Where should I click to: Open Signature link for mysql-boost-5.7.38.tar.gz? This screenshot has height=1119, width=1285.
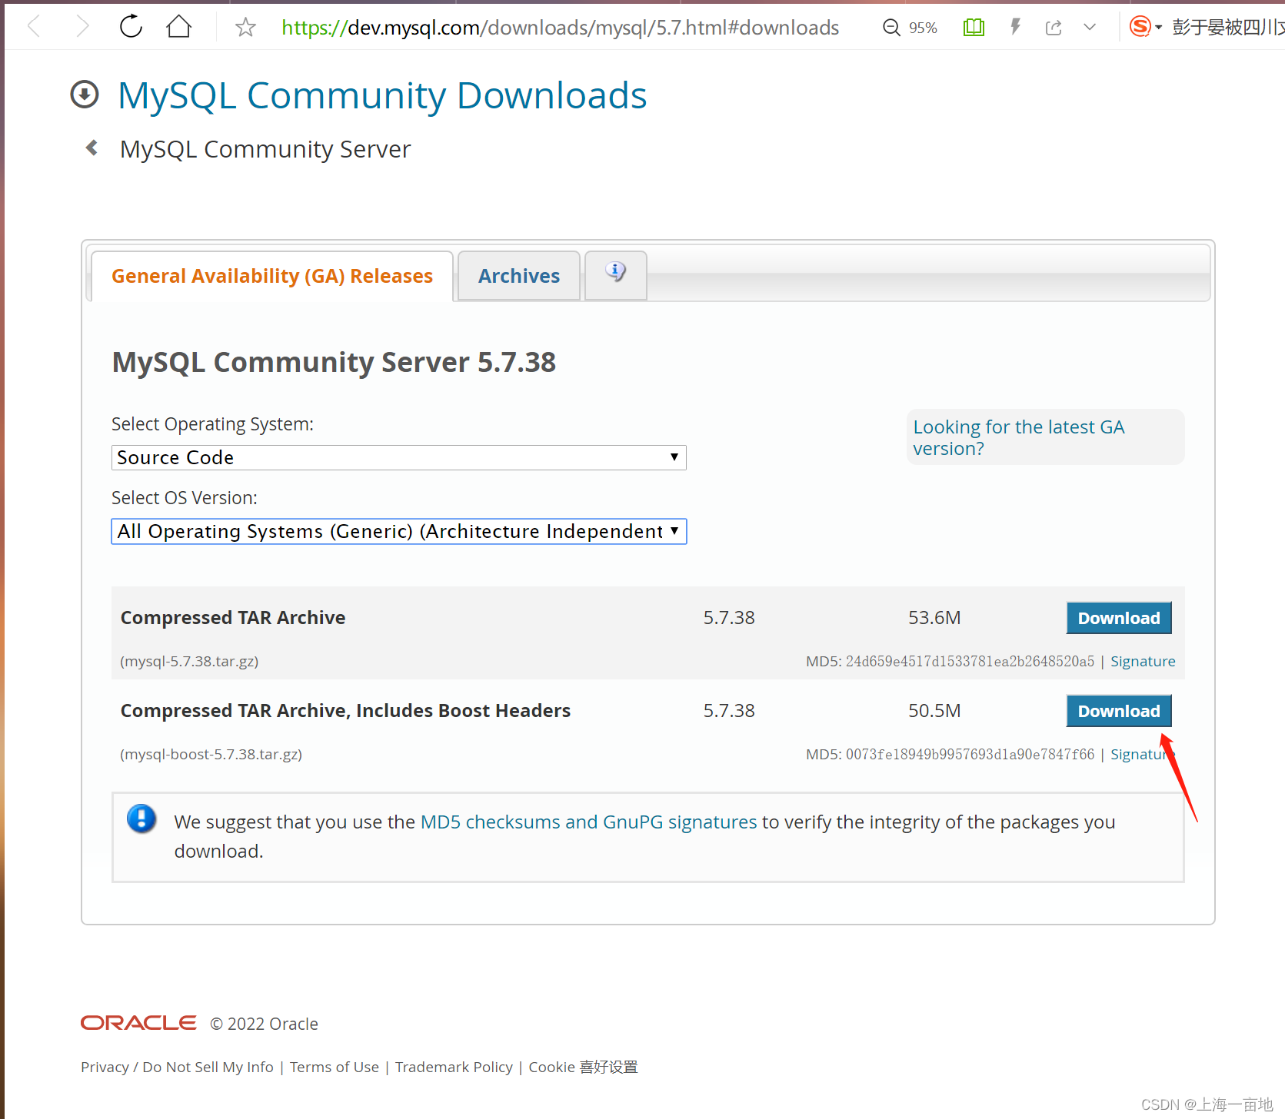point(1141,755)
